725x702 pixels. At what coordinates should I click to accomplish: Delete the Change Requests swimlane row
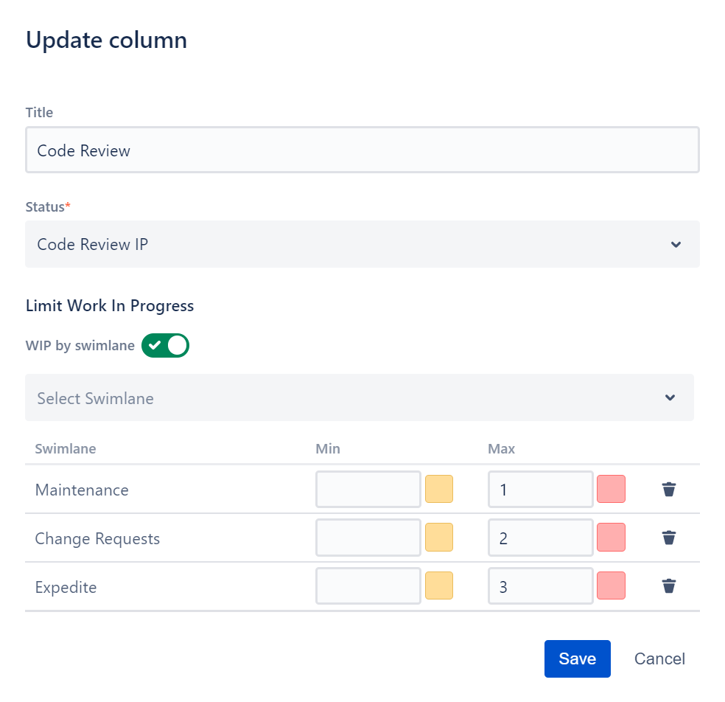(668, 538)
